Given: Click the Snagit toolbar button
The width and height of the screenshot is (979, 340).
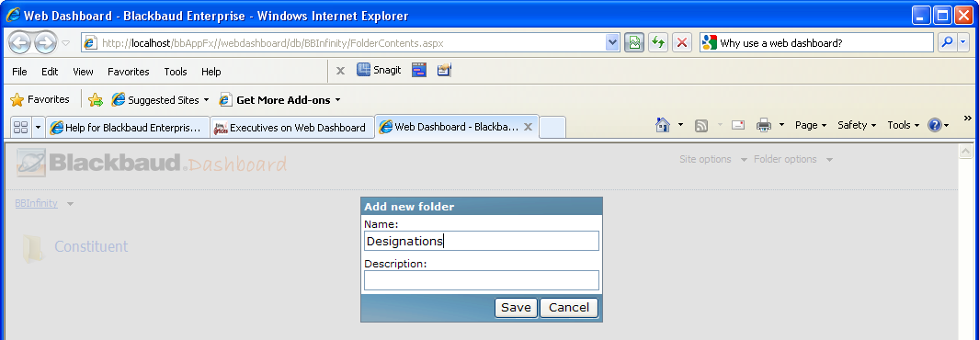Looking at the screenshot, I should coord(379,70).
